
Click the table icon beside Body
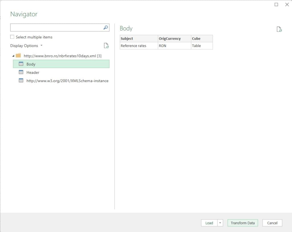click(21, 64)
